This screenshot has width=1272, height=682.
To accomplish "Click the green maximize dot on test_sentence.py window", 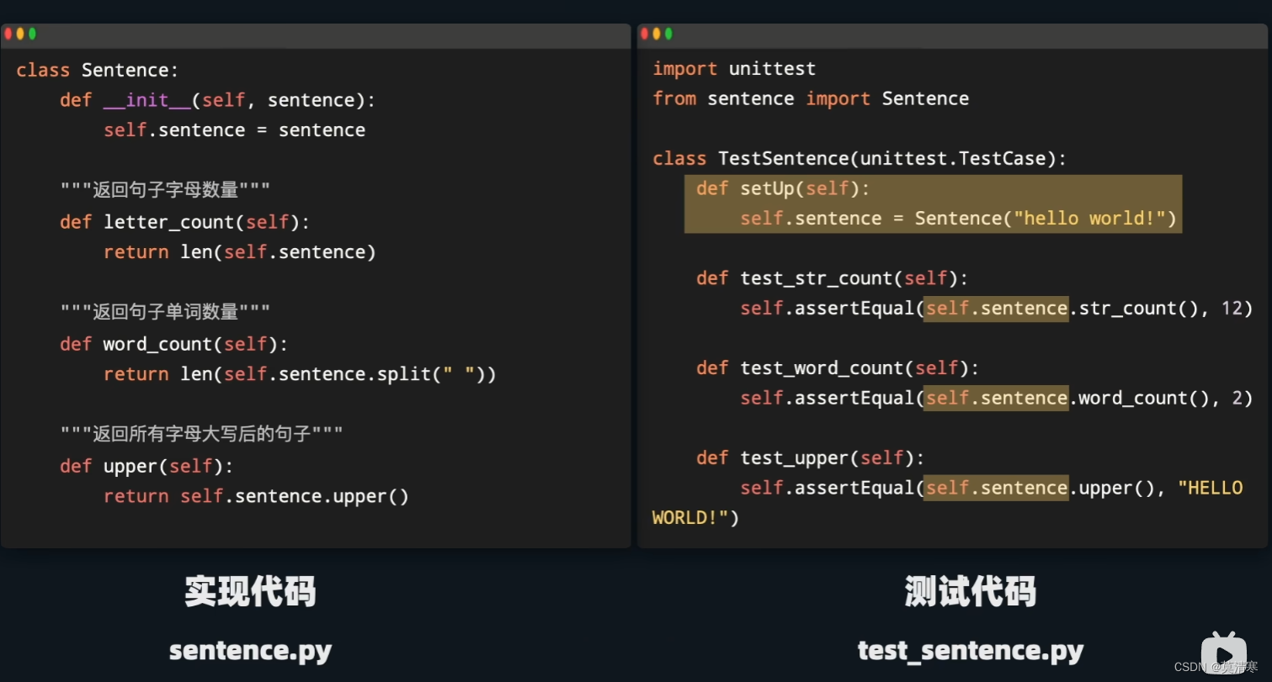I will [x=668, y=34].
